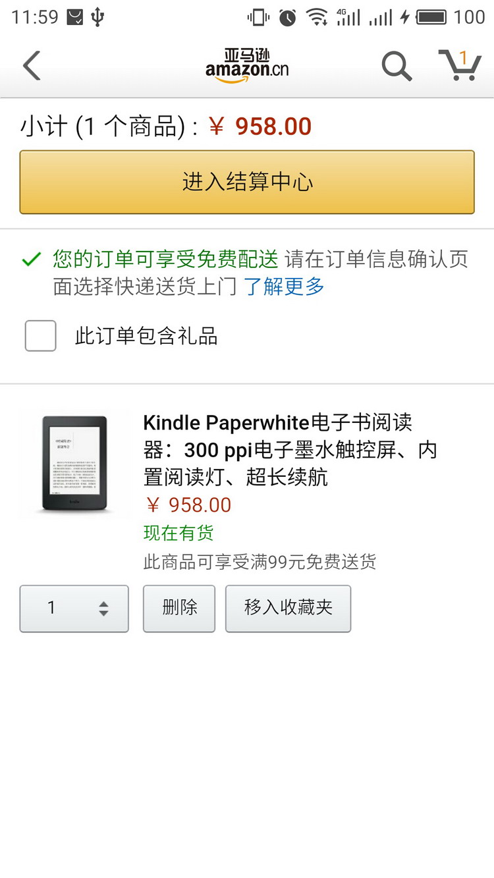Viewport: 494px width, 878px height.
Task: Tap the back arrow icon
Action: coord(32,66)
